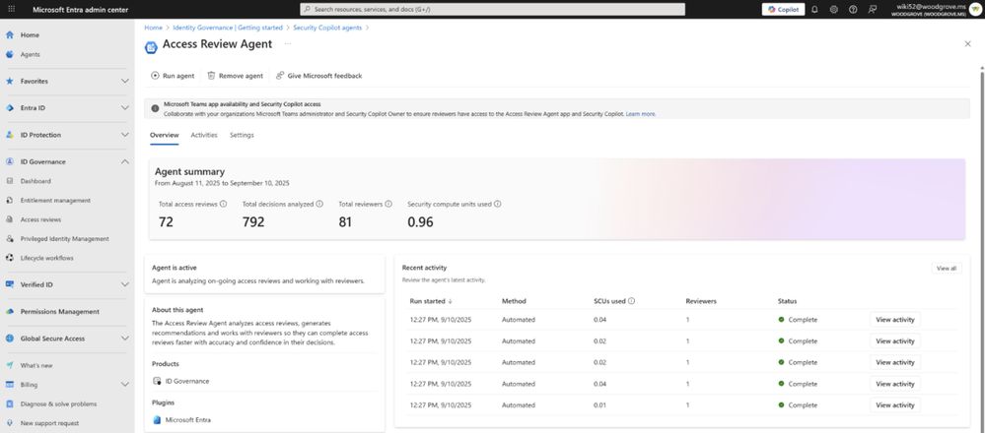Image resolution: width=985 pixels, height=433 pixels.
Task: Click the Home house icon in sidebar
Action: pyautogui.click(x=10, y=35)
